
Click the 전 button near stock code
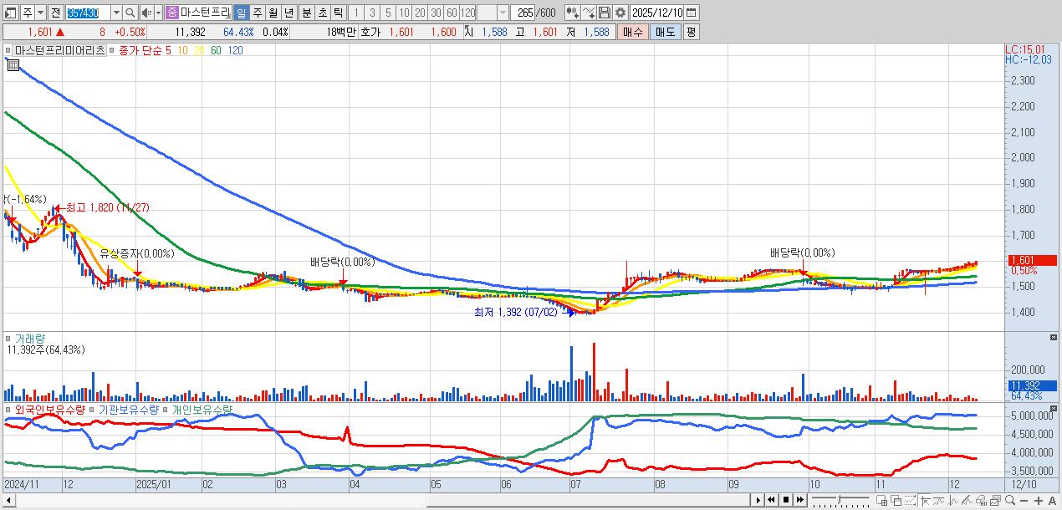coord(55,13)
